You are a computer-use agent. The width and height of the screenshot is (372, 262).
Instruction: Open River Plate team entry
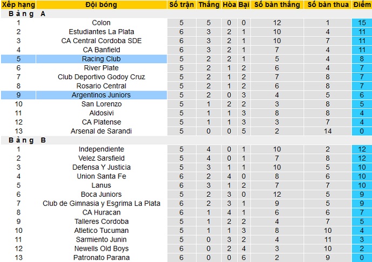(101, 68)
